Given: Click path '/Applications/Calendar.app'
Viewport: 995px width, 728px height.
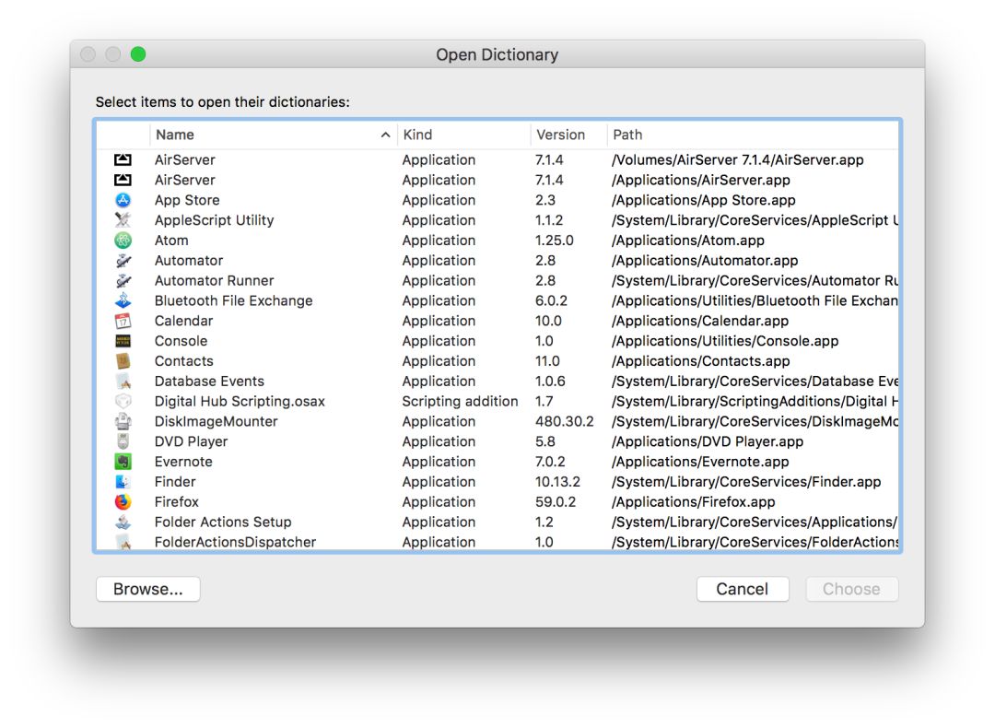Looking at the screenshot, I should pos(700,322).
